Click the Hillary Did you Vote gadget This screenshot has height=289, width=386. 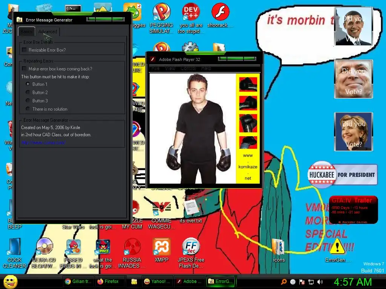coord(354,131)
